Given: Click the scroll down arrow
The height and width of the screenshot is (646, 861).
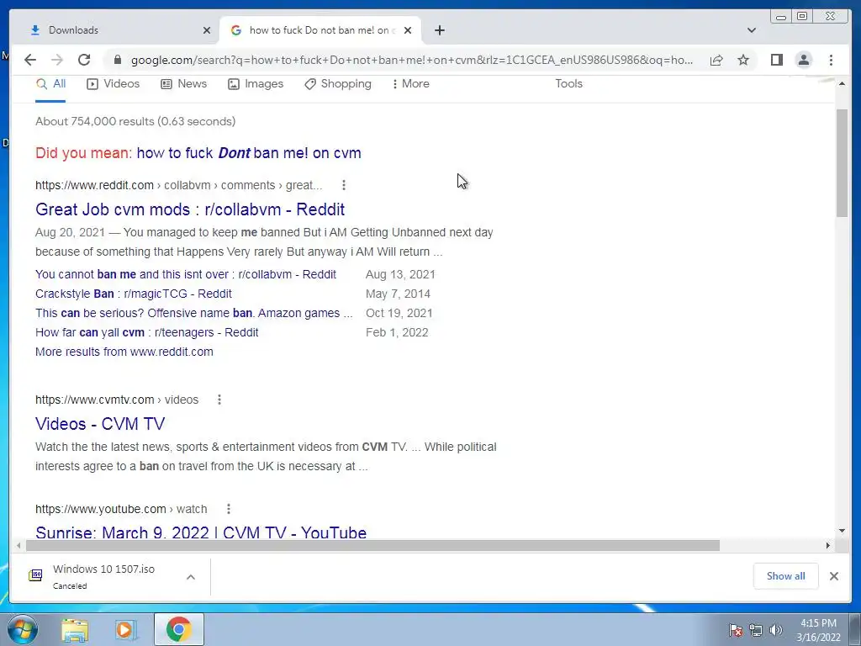Looking at the screenshot, I should point(842,531).
